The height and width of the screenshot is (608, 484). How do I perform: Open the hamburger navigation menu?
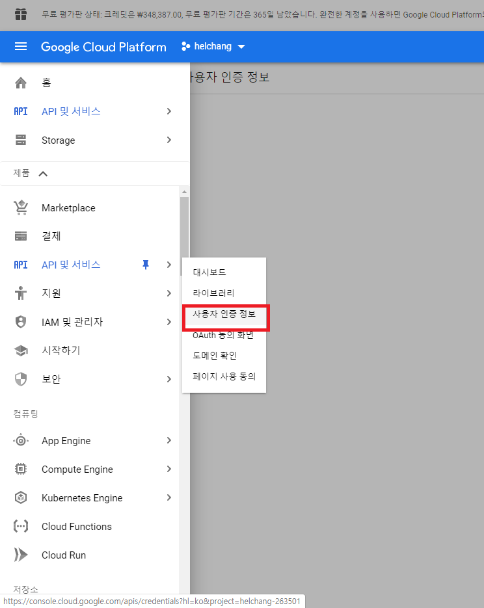click(x=21, y=47)
